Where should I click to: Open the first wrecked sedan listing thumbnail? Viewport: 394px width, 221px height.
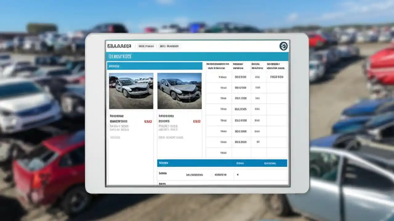[131, 91]
